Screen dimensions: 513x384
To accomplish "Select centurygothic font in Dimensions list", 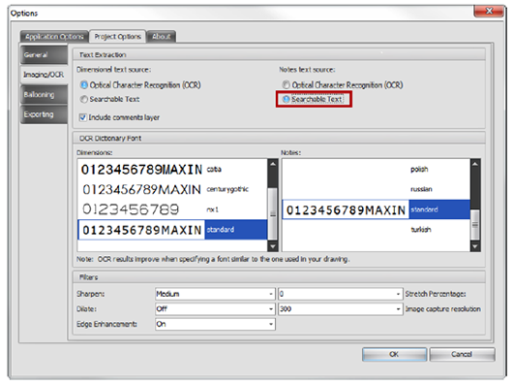I will click(172, 189).
